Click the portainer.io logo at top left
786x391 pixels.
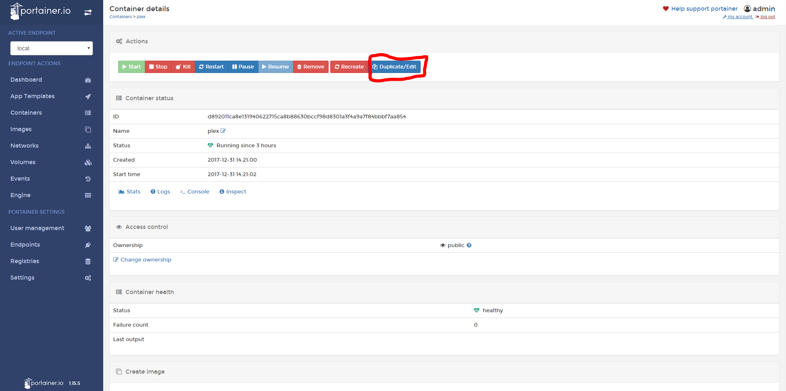[x=40, y=11]
